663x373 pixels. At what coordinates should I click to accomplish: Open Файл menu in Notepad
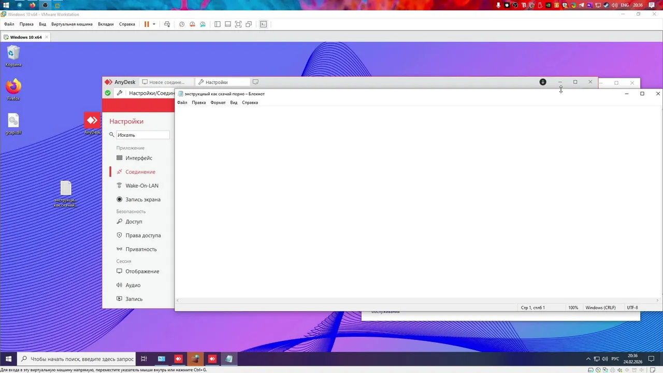[182, 103]
